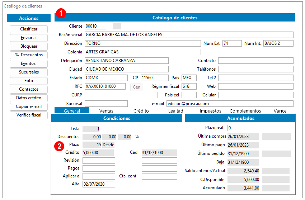Open the Sucursales action
This screenshot has width=305, height=200.
click(x=29, y=72)
